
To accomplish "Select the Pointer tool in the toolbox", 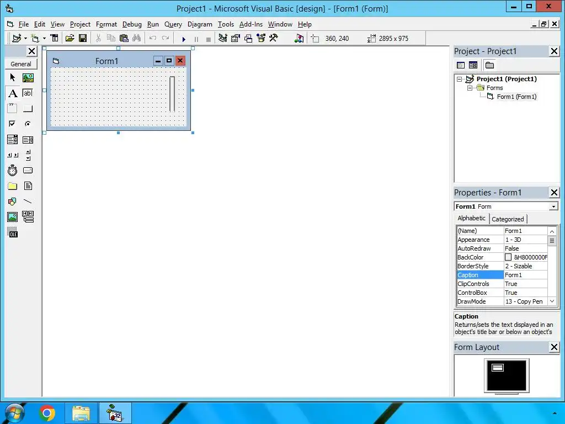I will (12, 77).
